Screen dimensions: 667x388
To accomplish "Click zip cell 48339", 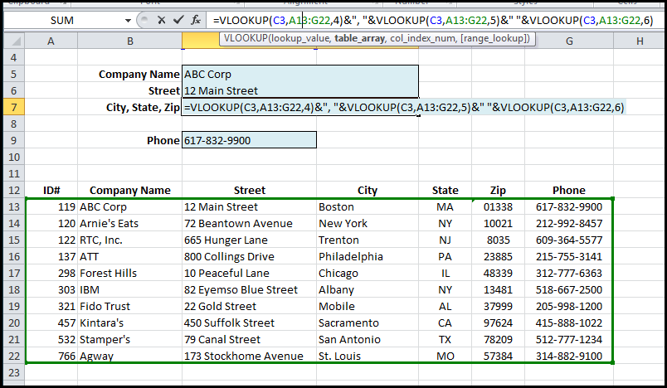I will [x=498, y=274].
